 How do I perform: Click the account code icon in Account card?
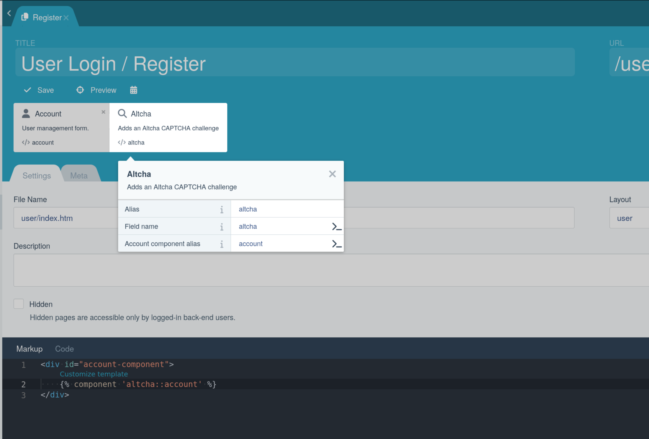[x=26, y=143]
